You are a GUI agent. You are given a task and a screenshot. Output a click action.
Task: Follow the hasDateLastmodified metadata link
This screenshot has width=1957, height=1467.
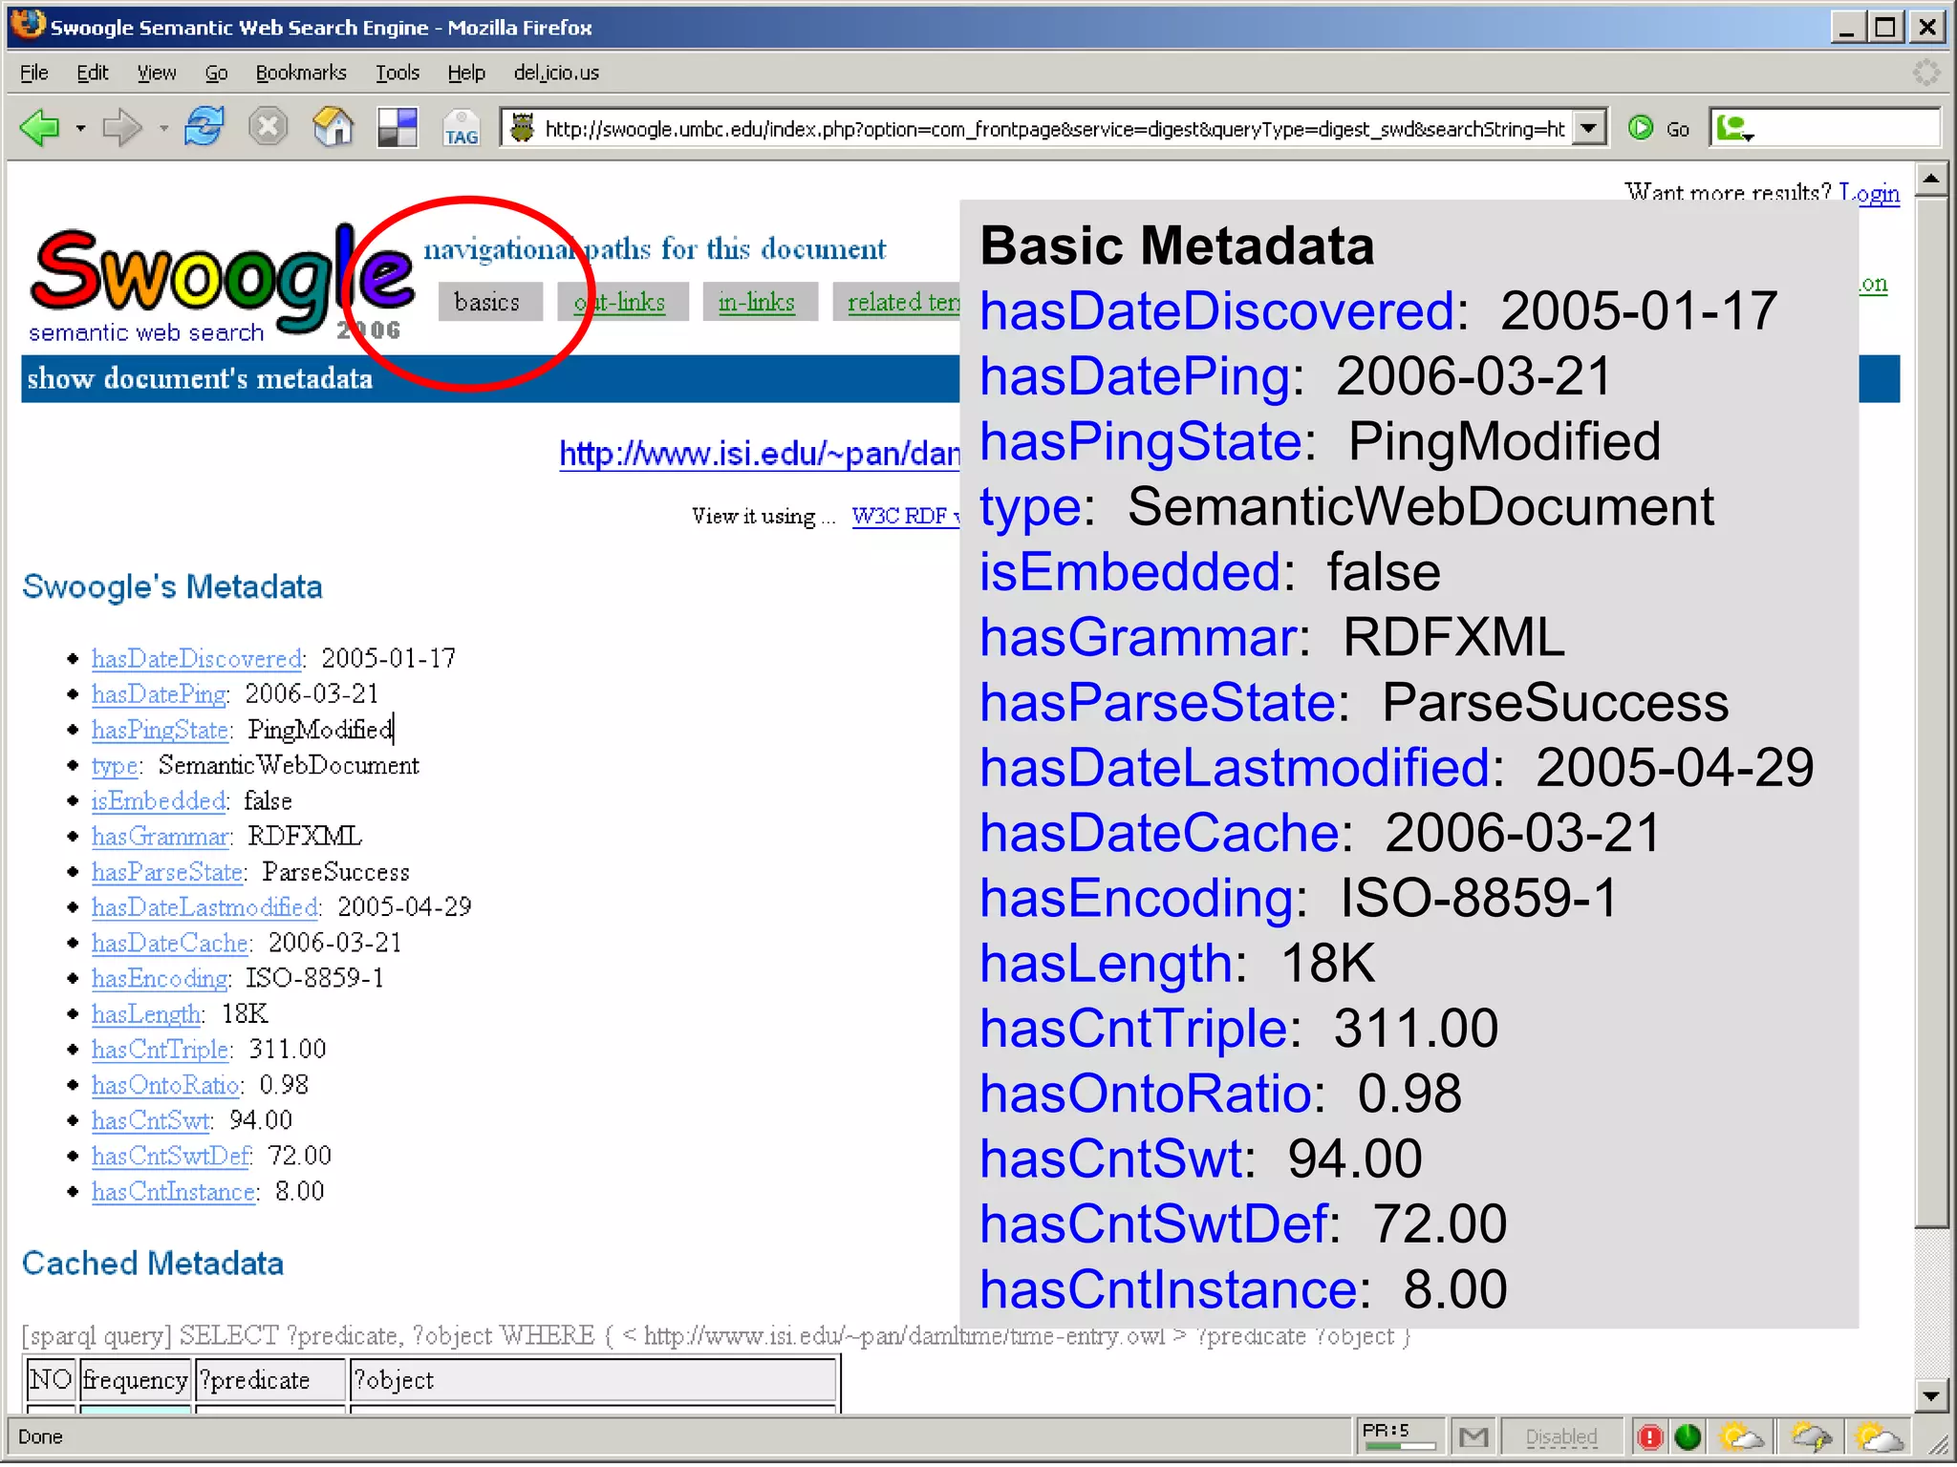coord(204,906)
